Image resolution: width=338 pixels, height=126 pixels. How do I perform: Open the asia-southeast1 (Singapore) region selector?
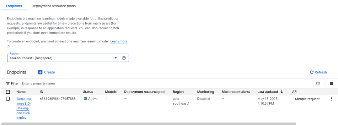click(60, 58)
